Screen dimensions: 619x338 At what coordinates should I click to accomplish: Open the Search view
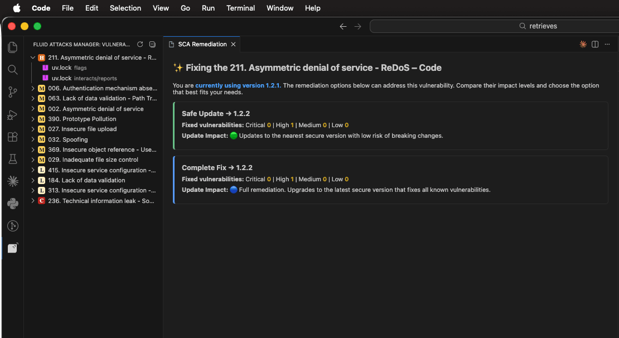click(x=12, y=69)
